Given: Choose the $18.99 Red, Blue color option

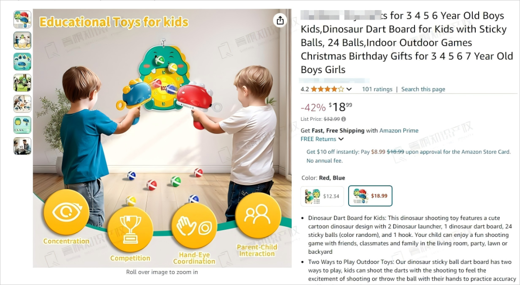Looking at the screenshot, I should pos(370,196).
